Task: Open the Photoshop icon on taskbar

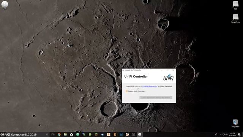Action: pyautogui.click(x=121, y=134)
